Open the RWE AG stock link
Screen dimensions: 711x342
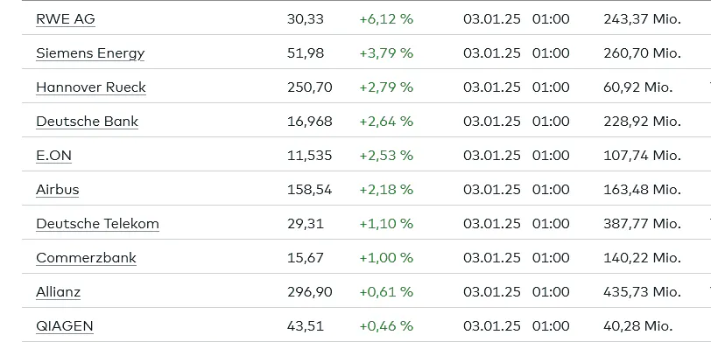click(66, 19)
